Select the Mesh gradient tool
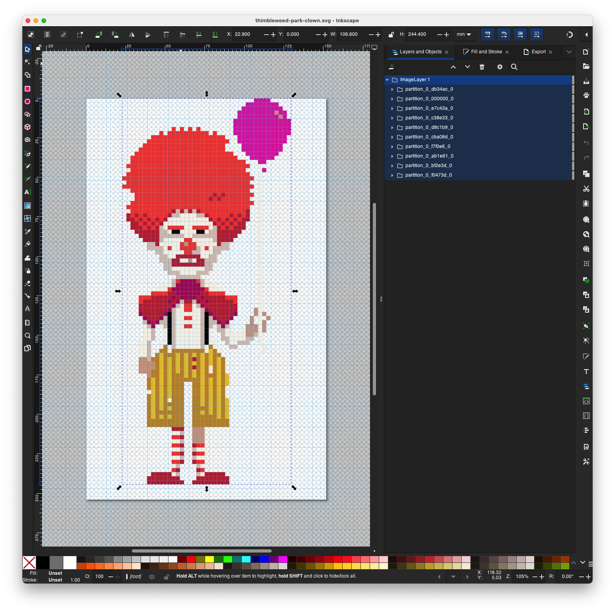 click(x=27, y=218)
